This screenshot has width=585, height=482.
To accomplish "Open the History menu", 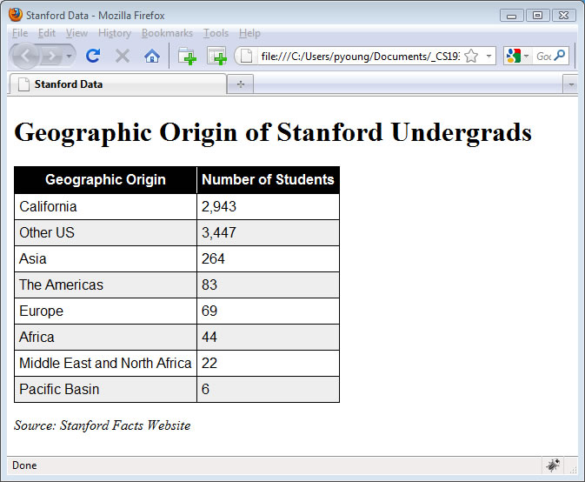I will point(115,33).
